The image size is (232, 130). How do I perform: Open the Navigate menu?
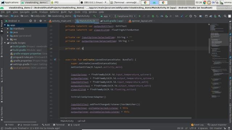[x=25, y=12]
